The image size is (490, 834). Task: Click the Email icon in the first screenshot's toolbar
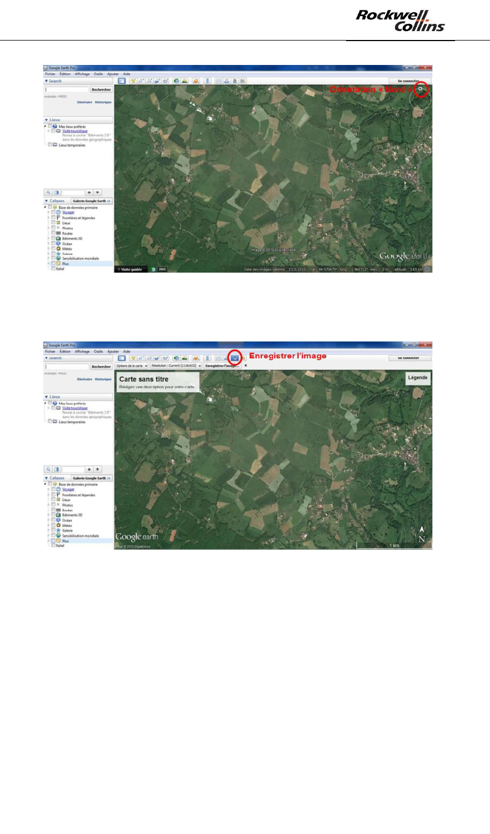(x=218, y=81)
